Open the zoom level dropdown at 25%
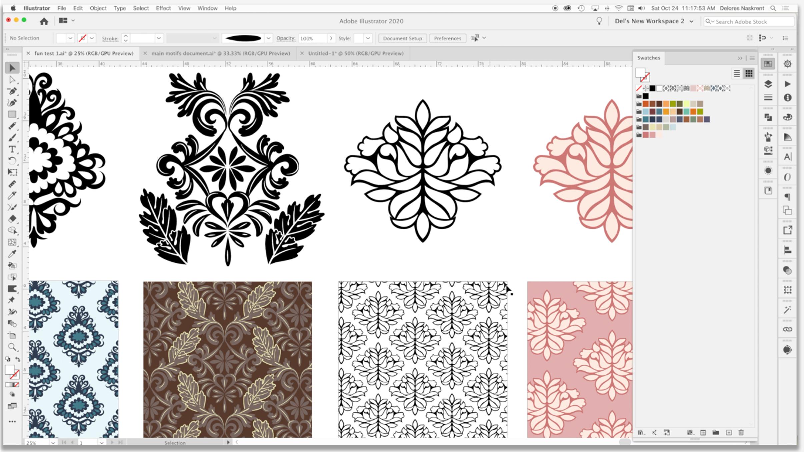The height and width of the screenshot is (452, 804). (53, 443)
